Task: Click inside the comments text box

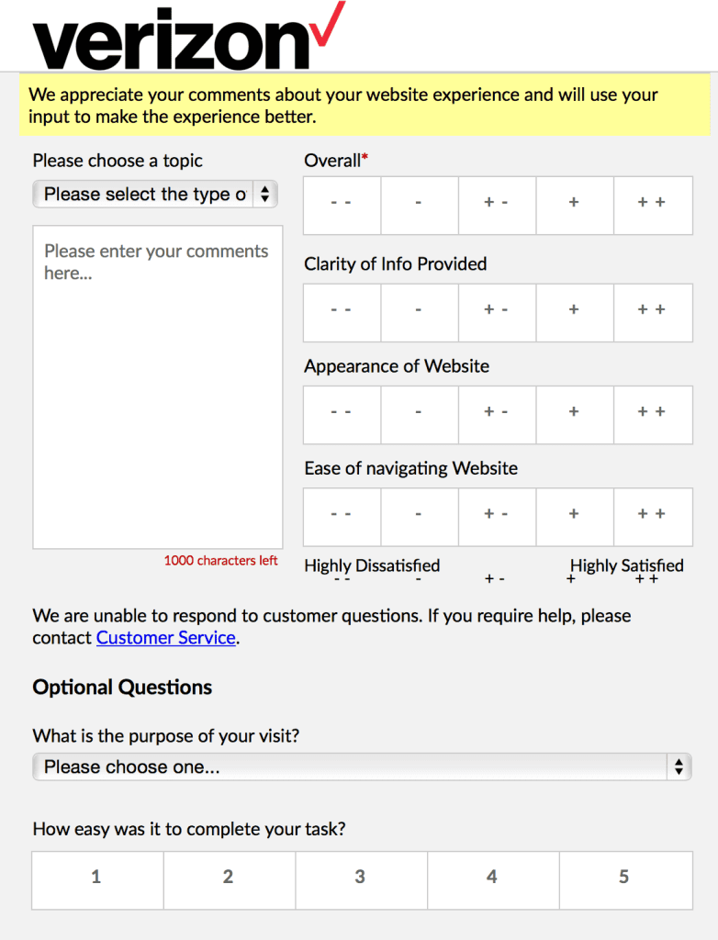Action: coord(156,386)
